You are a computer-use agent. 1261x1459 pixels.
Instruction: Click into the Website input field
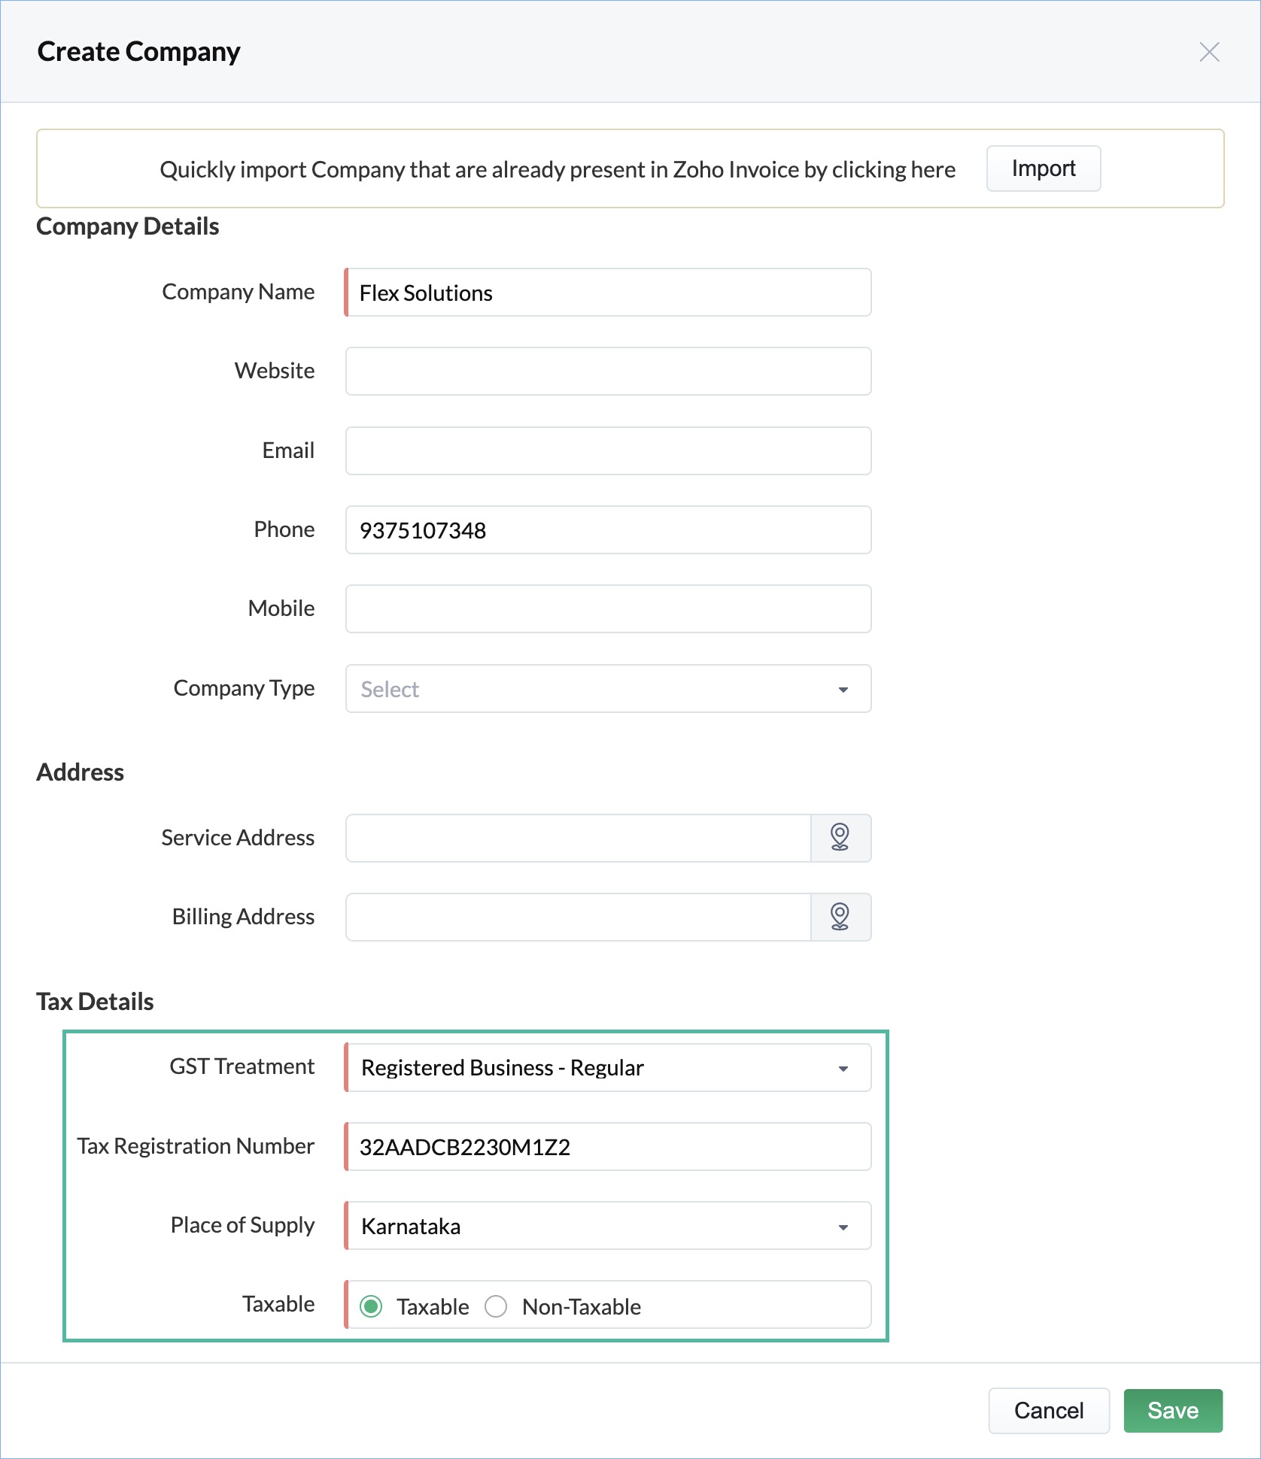(608, 371)
